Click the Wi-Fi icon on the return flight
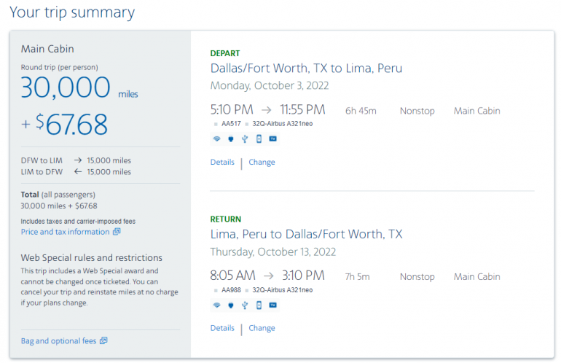 click(216, 305)
